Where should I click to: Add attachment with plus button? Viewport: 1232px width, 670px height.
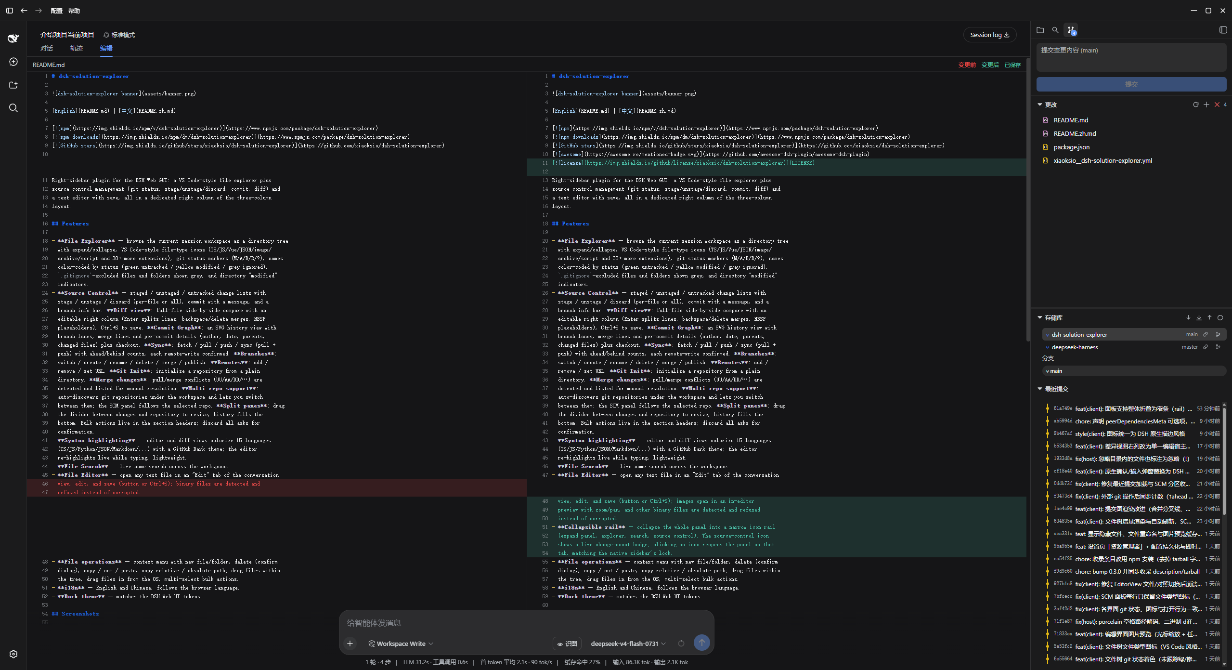[350, 644]
